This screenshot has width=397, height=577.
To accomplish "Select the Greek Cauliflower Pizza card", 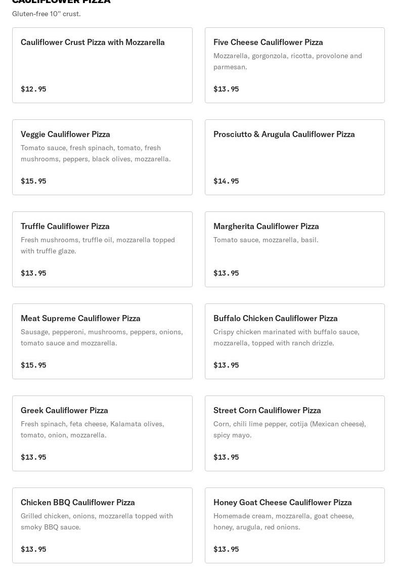I will [102, 433].
